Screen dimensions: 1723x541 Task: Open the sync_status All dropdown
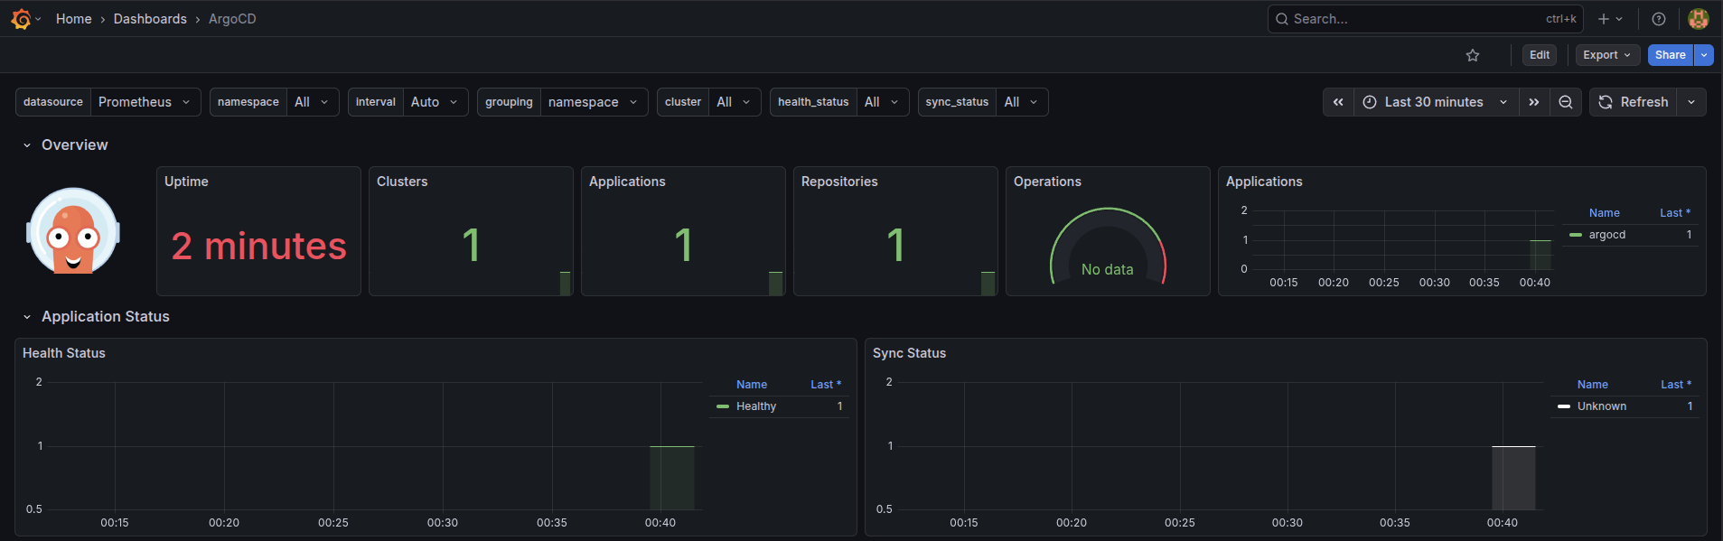coord(1023,102)
